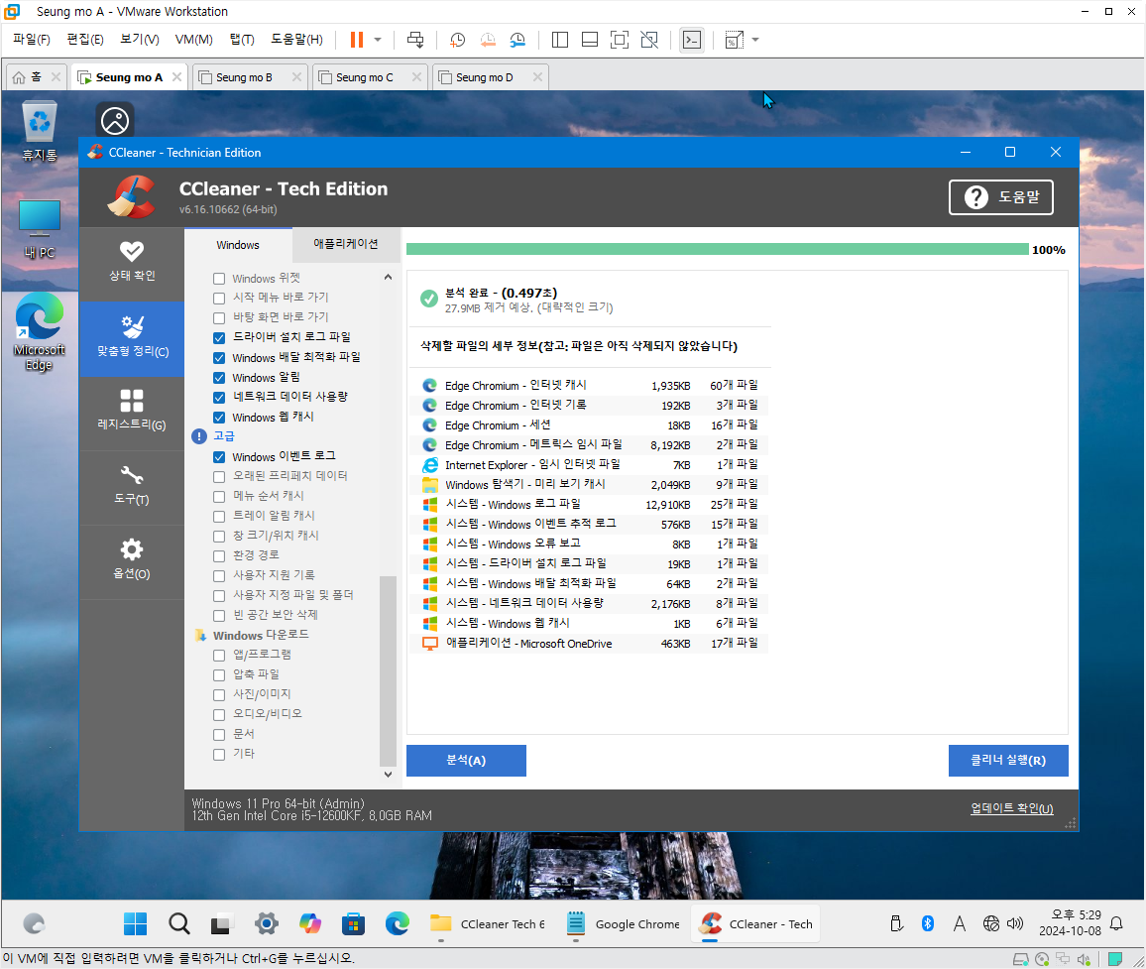1146x969 pixels.
Task: Check 바탕 화면 바로 가기 option
Action: tap(218, 318)
